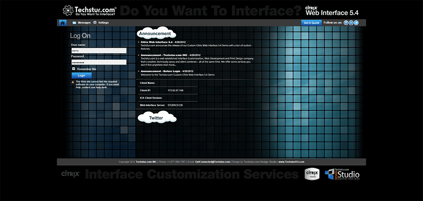Click the footer Citrix logo

pos(71,174)
